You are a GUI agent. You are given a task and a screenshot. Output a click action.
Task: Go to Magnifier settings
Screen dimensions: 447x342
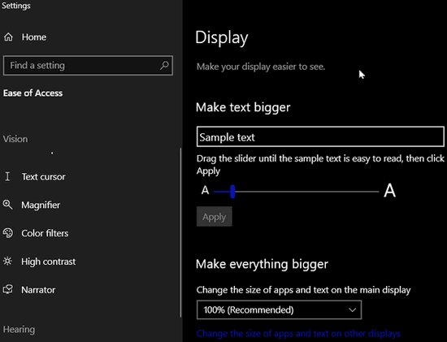click(x=41, y=205)
